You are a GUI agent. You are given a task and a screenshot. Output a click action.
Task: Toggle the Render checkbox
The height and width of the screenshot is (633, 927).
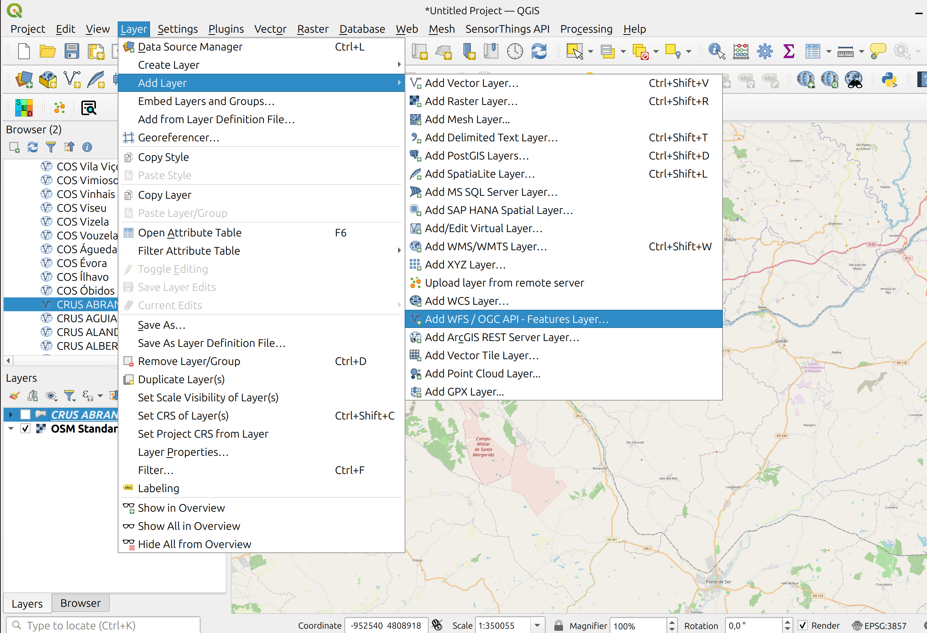[802, 625]
